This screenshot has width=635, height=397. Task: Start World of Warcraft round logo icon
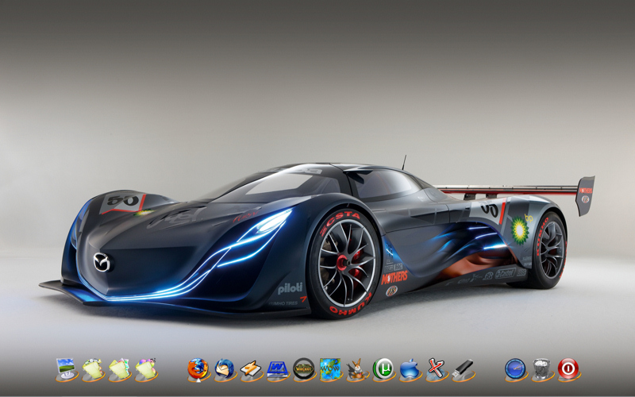(304, 368)
